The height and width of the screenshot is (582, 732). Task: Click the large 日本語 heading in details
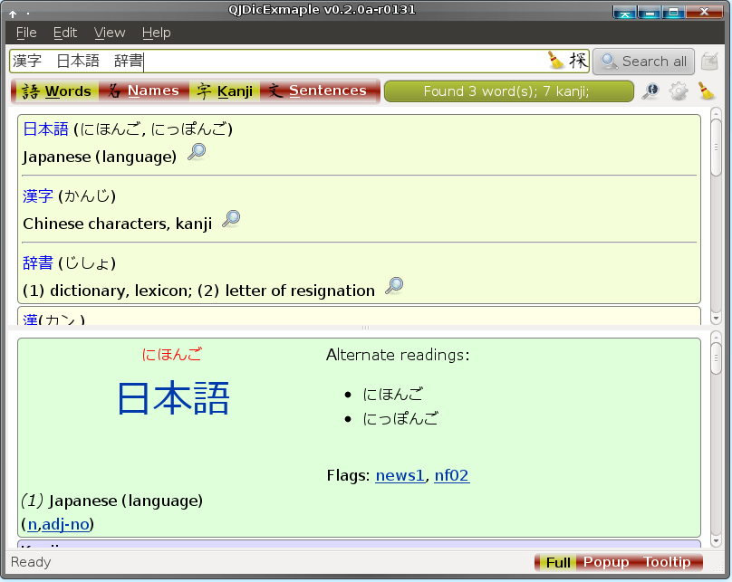point(173,398)
